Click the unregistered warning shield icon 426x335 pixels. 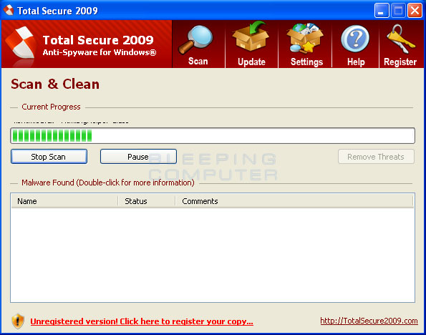(x=18, y=321)
